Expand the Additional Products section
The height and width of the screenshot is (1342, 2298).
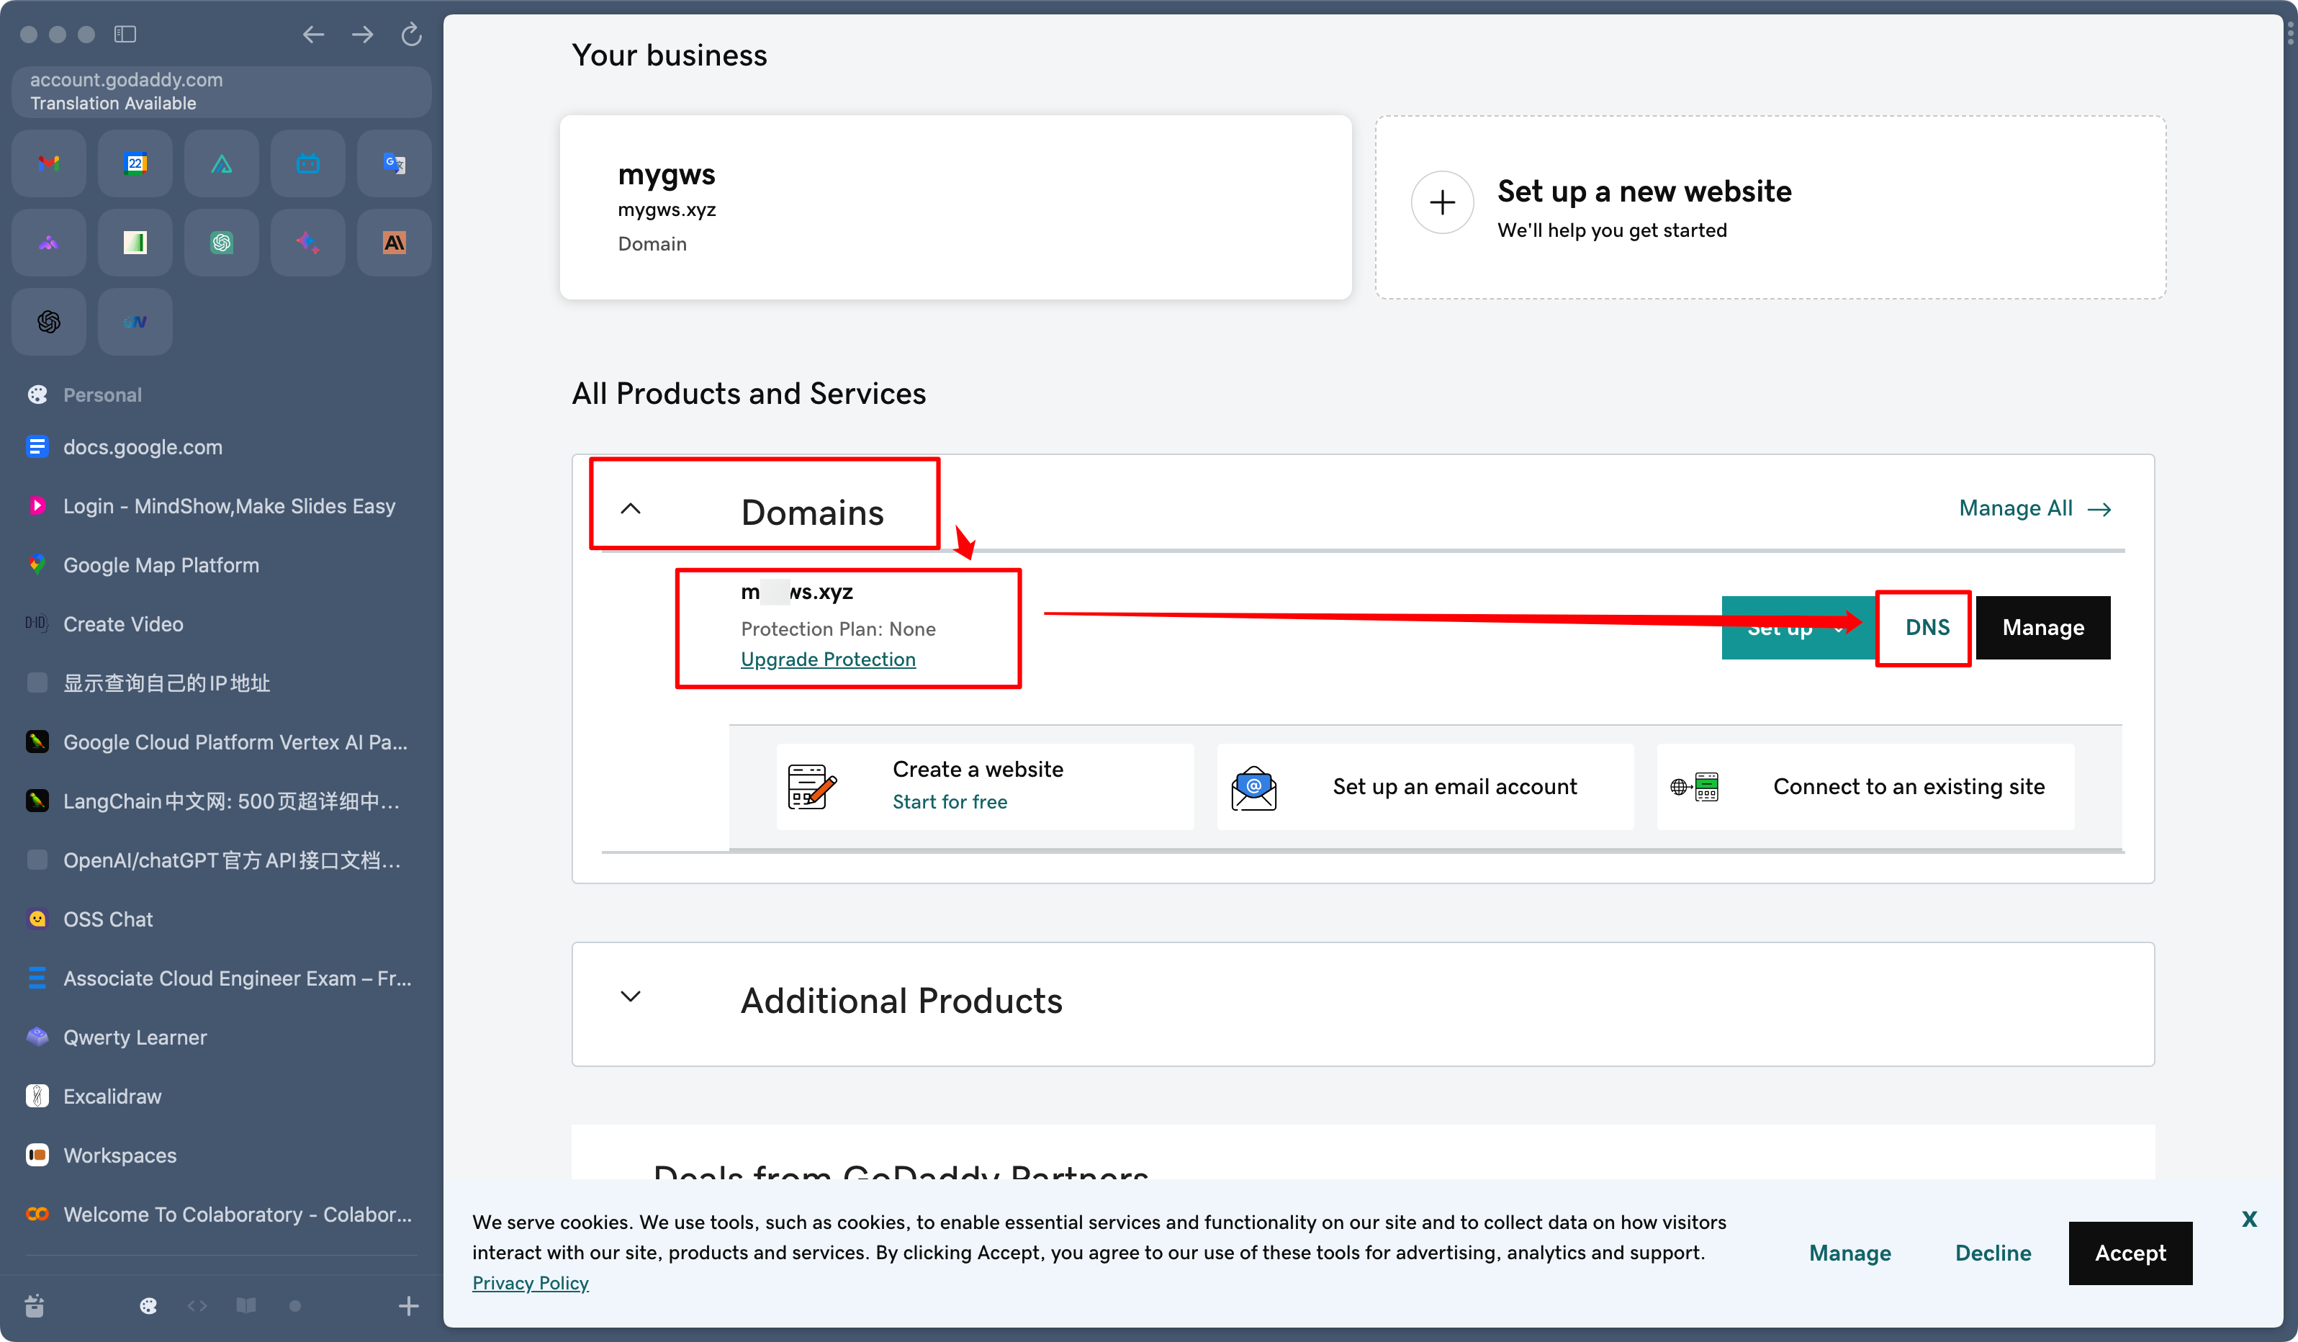(630, 996)
